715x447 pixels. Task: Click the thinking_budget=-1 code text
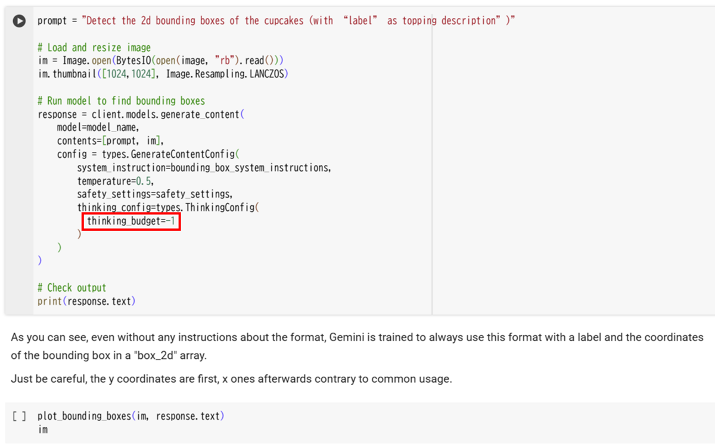pos(131,221)
